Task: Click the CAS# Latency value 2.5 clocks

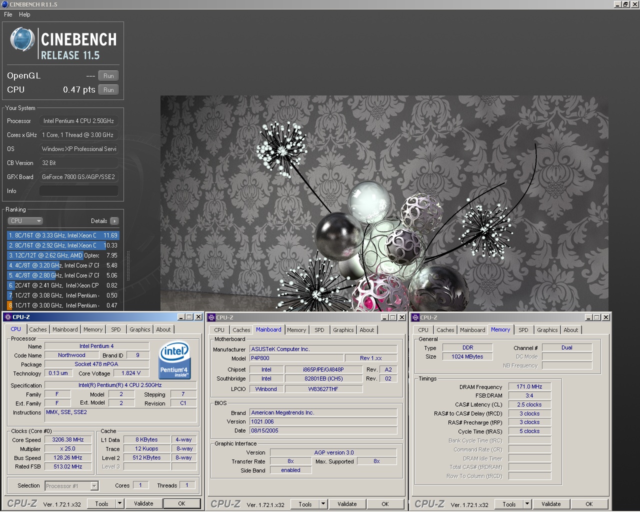Action: 529,404
